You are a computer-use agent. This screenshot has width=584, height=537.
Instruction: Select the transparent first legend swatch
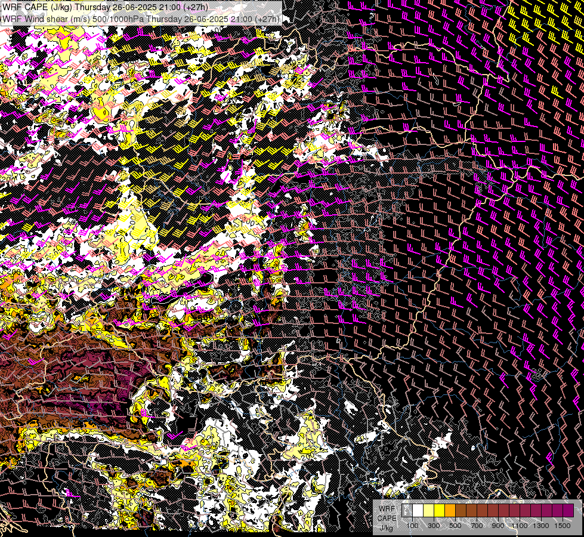point(407,511)
